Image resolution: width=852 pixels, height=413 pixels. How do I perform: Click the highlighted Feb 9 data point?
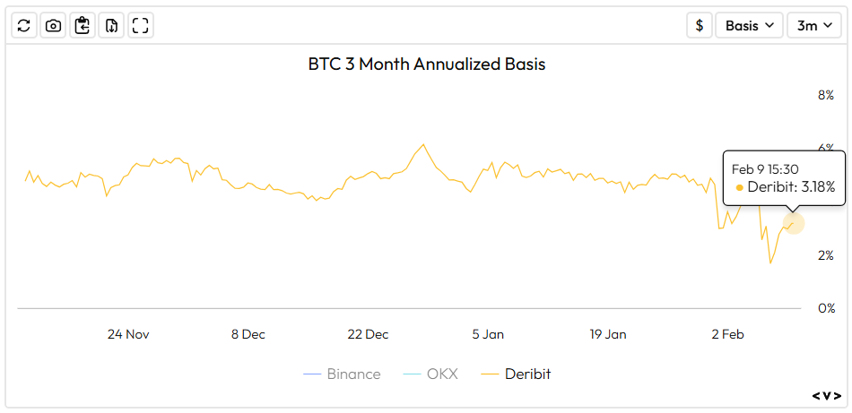pyautogui.click(x=793, y=224)
